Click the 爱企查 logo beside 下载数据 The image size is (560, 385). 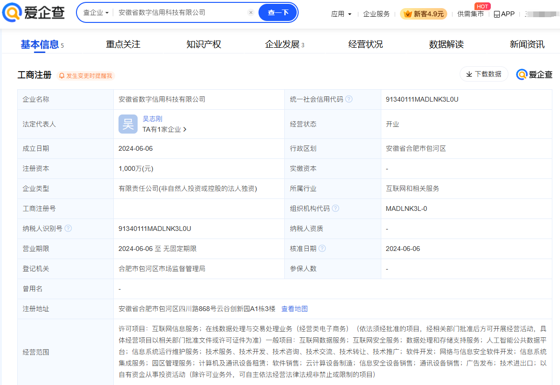534,74
